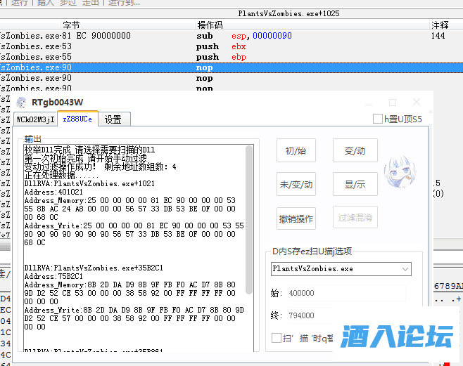Click the Address:401021 line in output
Viewport: 463px width, 366px height.
pyautogui.click(x=53, y=192)
